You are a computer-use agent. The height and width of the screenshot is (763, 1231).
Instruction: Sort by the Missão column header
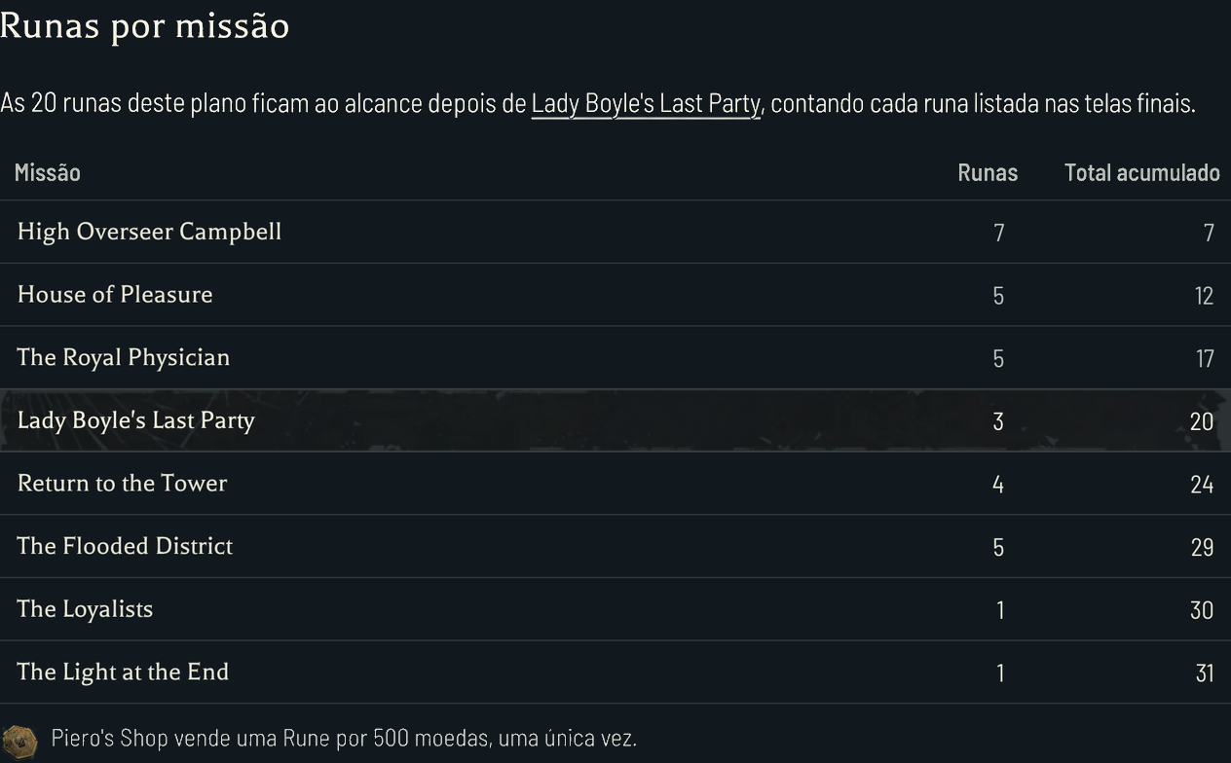(x=48, y=172)
